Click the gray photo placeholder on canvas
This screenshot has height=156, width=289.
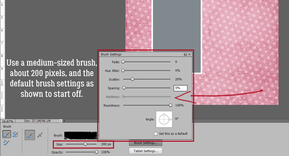tap(177, 36)
